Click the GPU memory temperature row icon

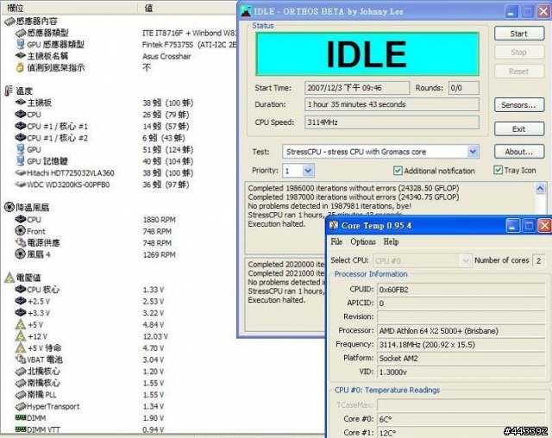point(21,160)
